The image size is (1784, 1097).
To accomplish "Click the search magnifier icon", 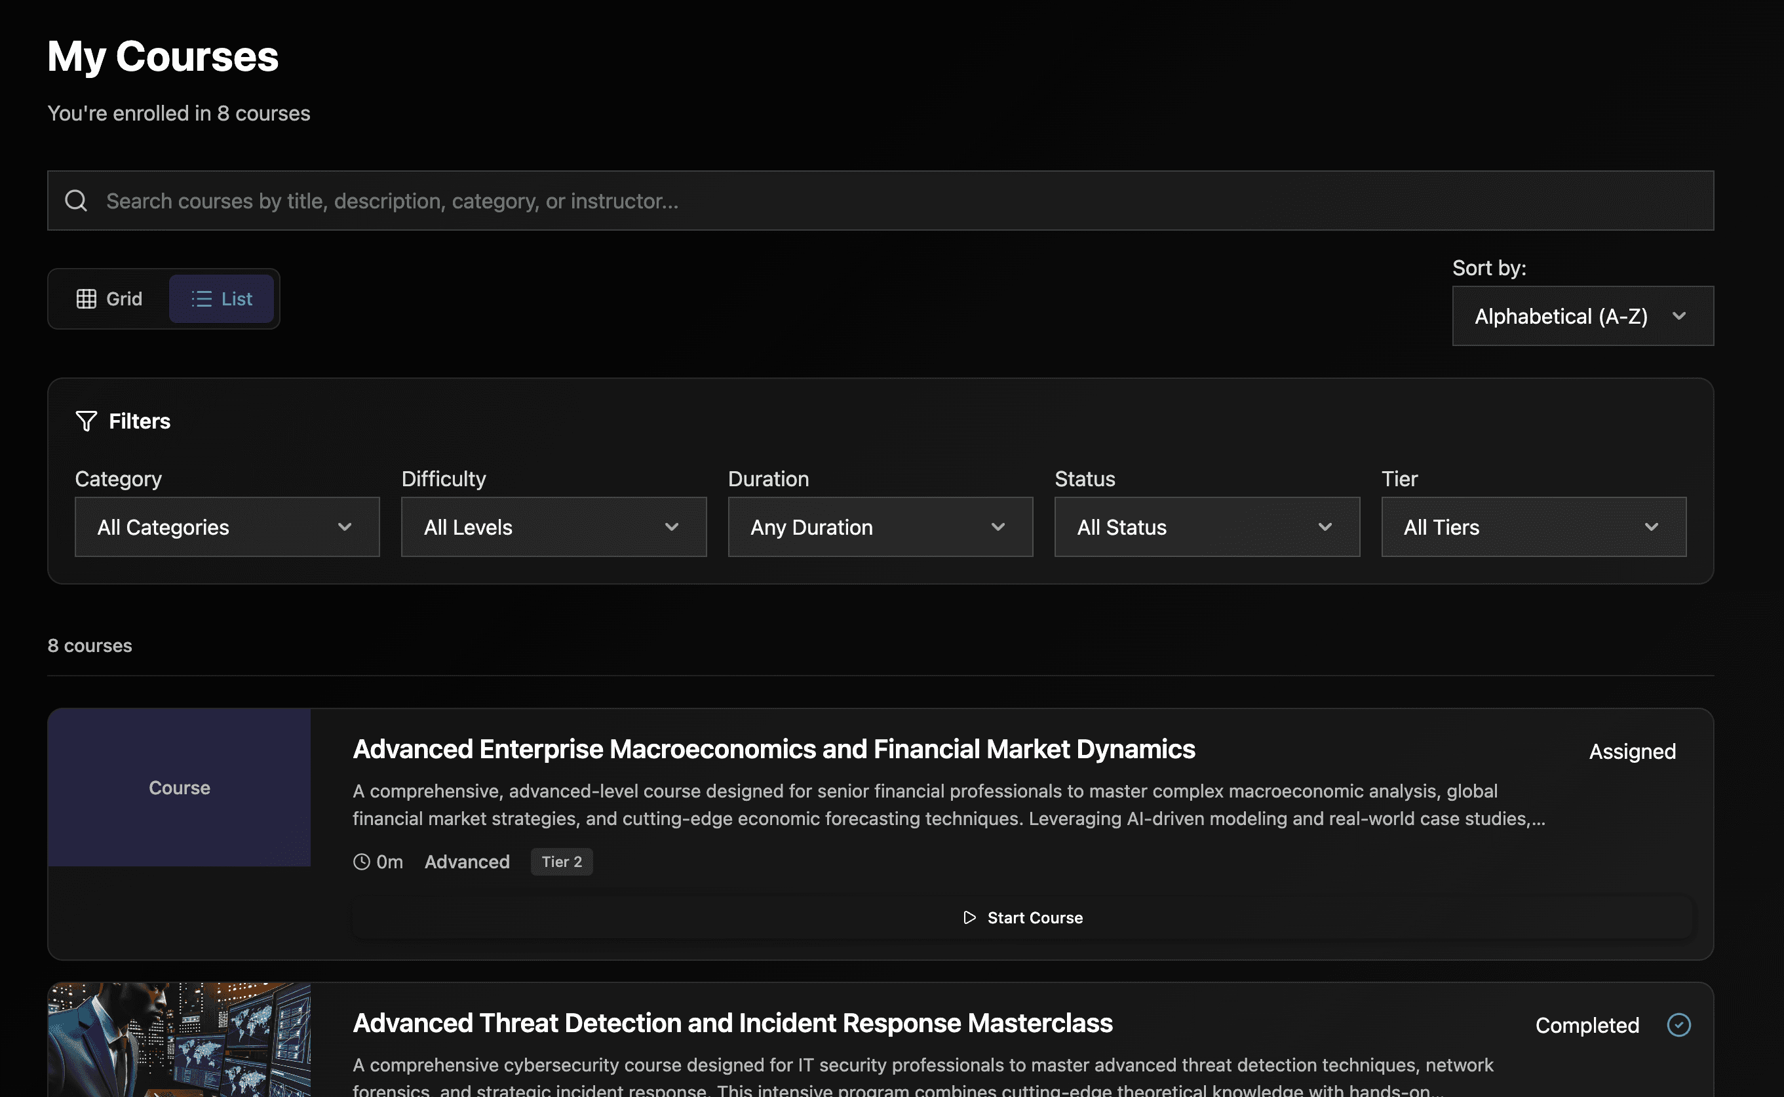I will [x=76, y=201].
